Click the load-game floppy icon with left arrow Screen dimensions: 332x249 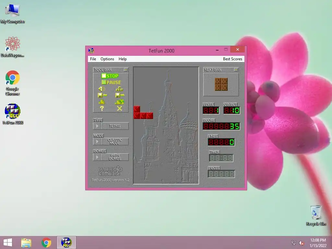point(102,95)
